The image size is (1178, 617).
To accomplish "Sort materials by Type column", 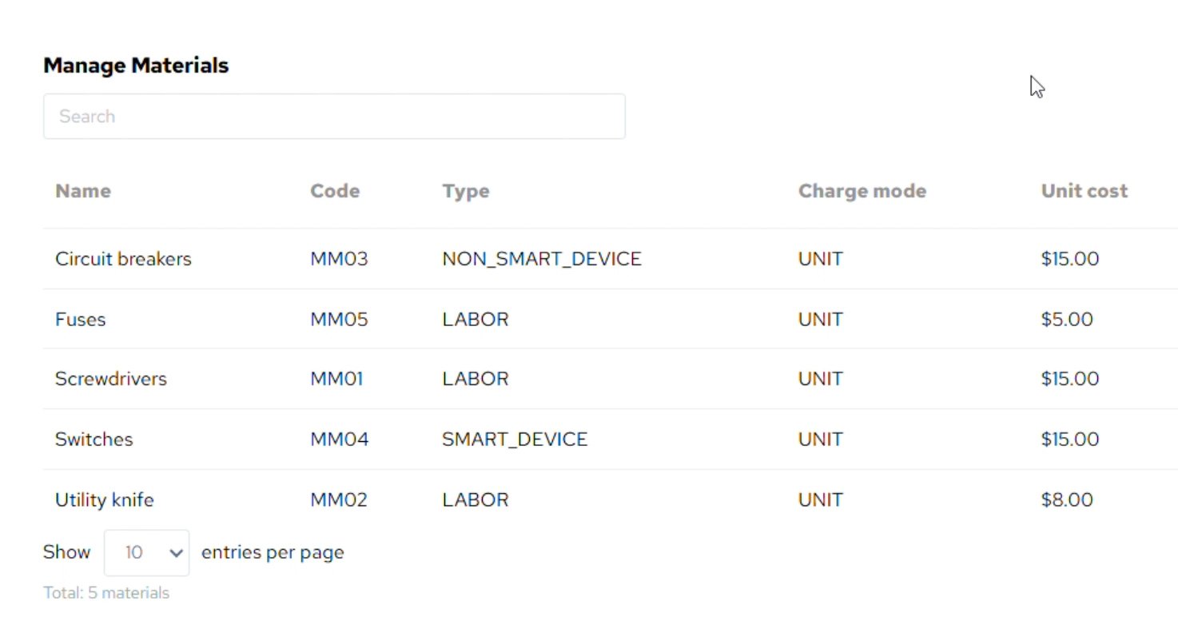I will click(x=466, y=190).
